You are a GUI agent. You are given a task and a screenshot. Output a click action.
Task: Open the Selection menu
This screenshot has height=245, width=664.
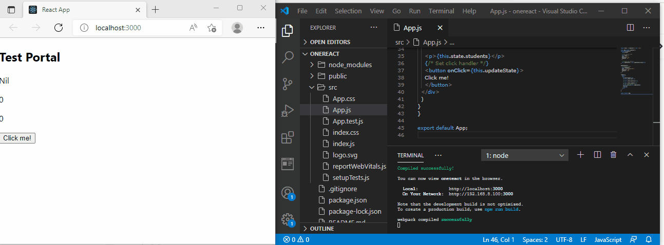[x=348, y=11]
